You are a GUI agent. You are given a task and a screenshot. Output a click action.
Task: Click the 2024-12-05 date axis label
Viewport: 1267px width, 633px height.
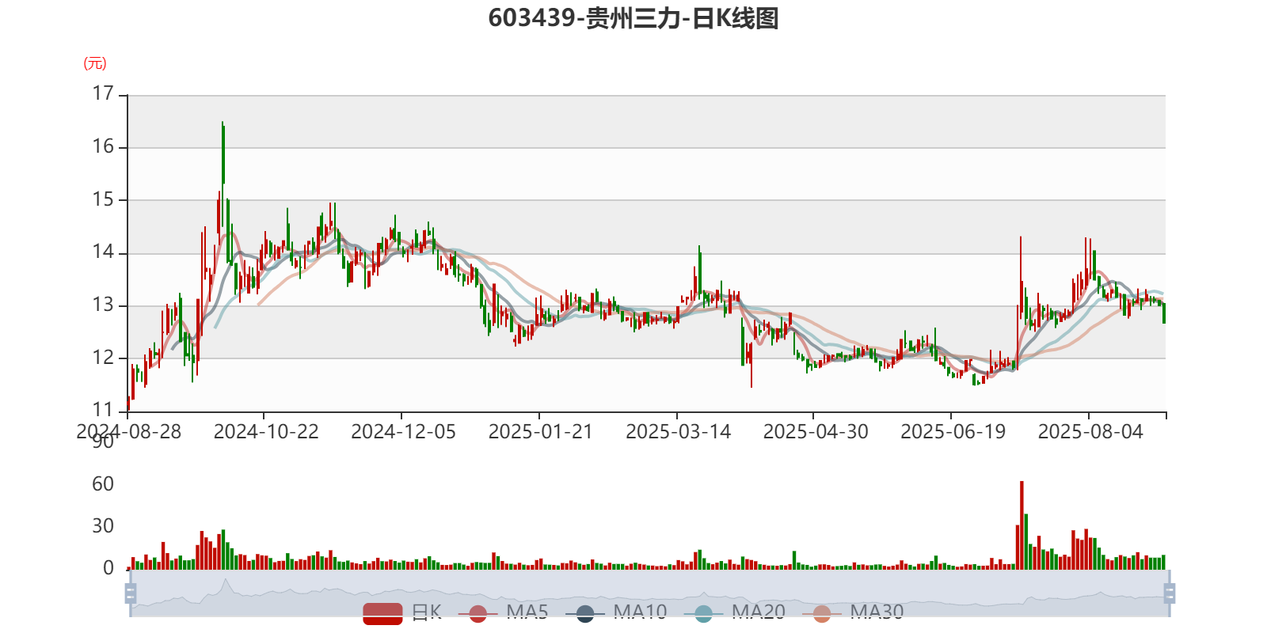(403, 432)
